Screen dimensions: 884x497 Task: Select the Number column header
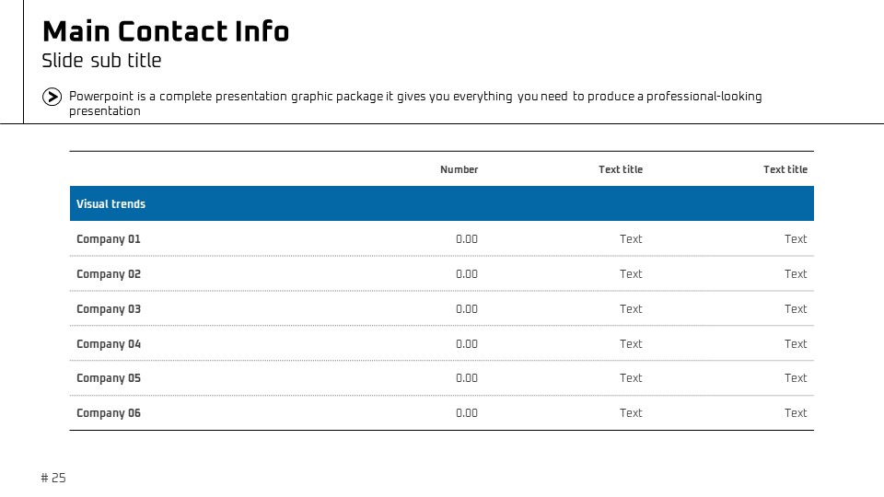(459, 169)
